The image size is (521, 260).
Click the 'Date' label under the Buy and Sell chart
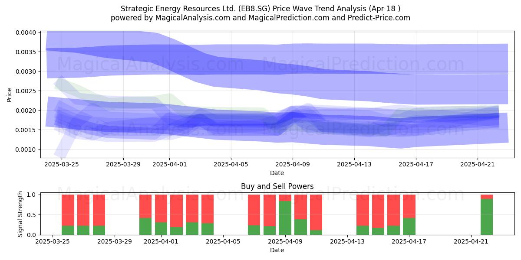pos(277,250)
